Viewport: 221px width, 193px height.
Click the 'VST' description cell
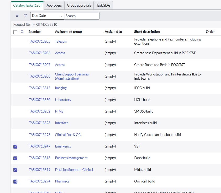(x=137, y=146)
